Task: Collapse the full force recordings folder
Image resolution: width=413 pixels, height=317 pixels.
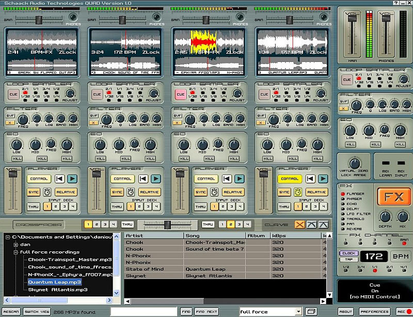Action: (x=16, y=252)
